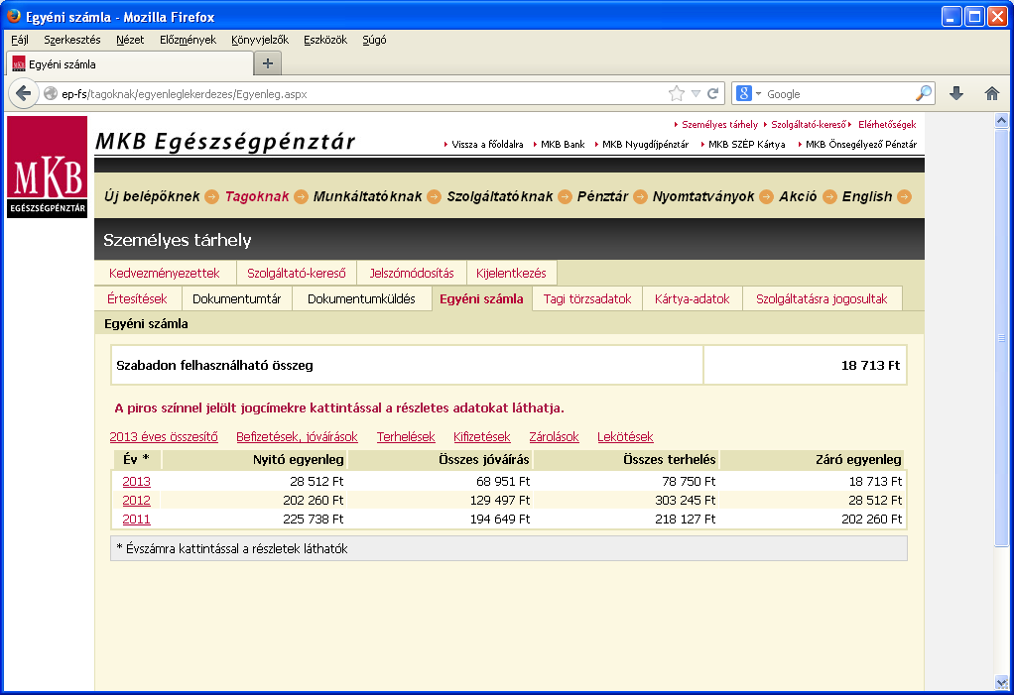Image resolution: width=1014 pixels, height=695 pixels.
Task: Open the Dokumentumtár tab
Action: (237, 299)
